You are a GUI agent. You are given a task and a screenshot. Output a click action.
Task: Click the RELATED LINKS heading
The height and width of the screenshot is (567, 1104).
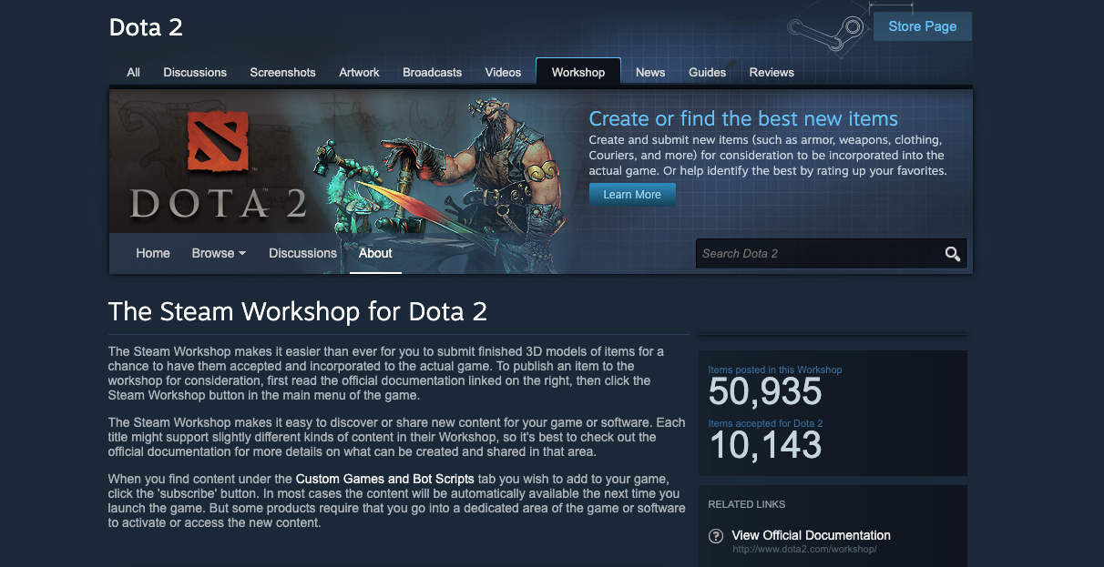[x=746, y=504]
